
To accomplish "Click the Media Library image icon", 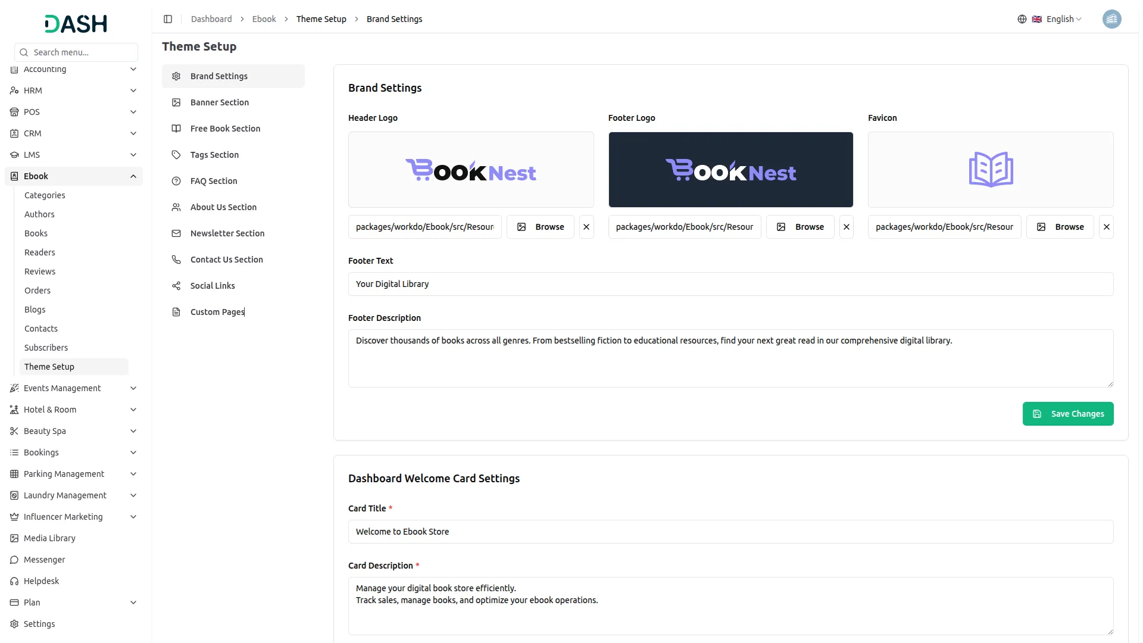I will click(14, 538).
